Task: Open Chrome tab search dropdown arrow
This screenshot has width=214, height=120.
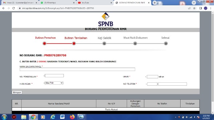Action: (x=194, y=3)
